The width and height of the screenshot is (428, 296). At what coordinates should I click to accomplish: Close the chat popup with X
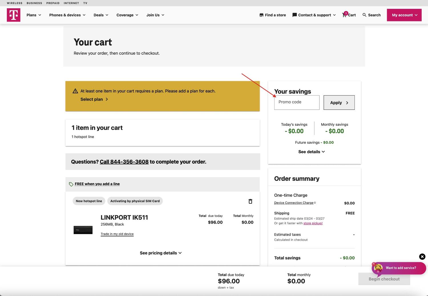(422, 257)
